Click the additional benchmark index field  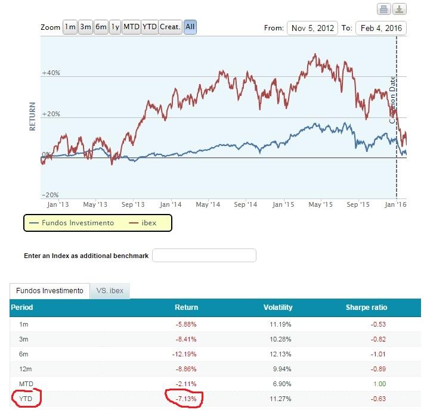(204, 256)
